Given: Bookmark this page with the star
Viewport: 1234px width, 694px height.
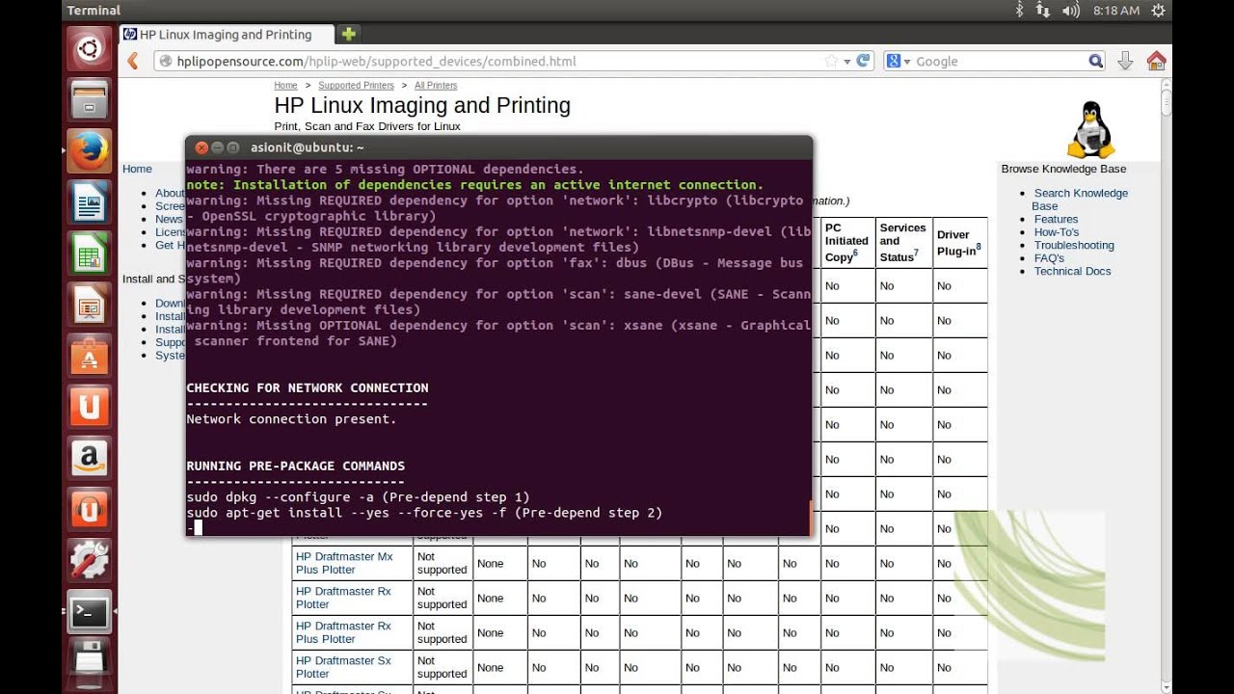Looking at the screenshot, I should (830, 61).
